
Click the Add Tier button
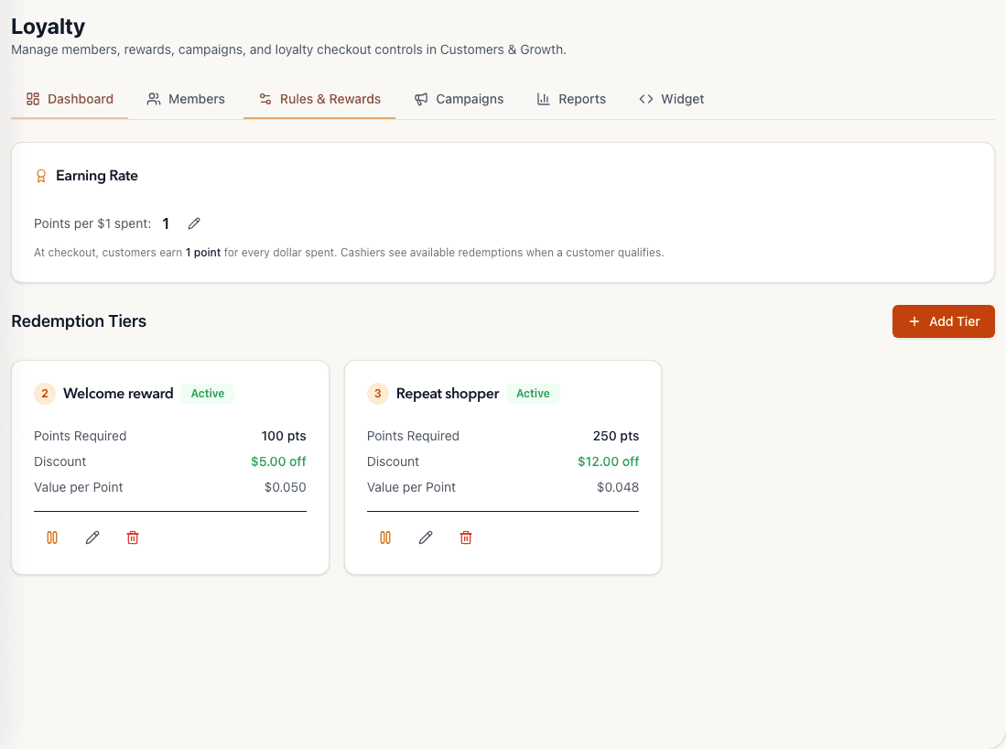point(943,321)
